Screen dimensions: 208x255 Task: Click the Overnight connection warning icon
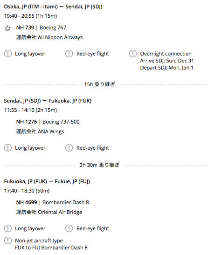tap(133, 54)
